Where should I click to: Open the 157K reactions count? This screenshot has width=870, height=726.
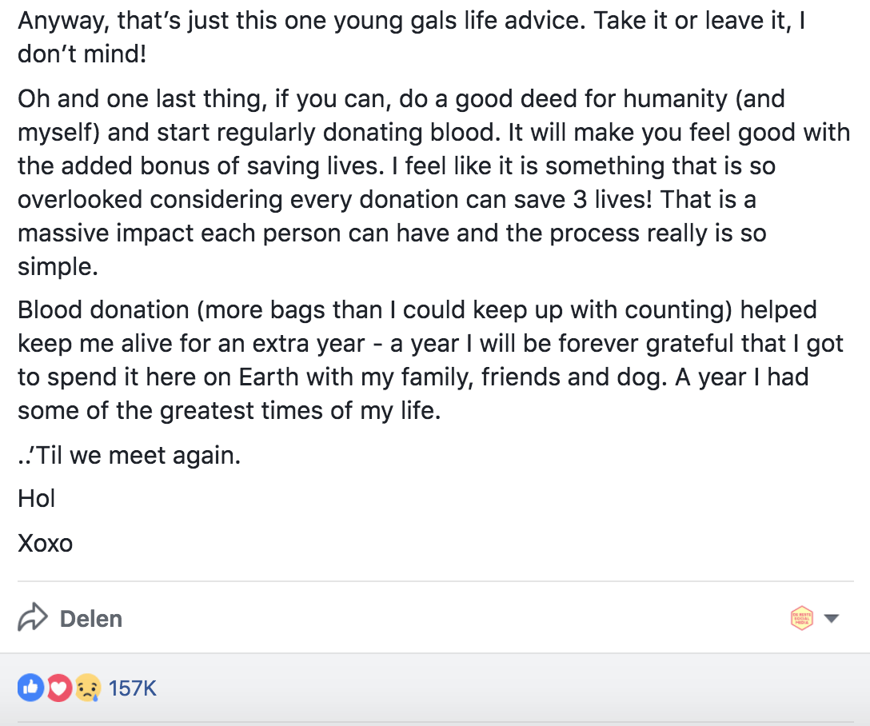click(x=133, y=688)
